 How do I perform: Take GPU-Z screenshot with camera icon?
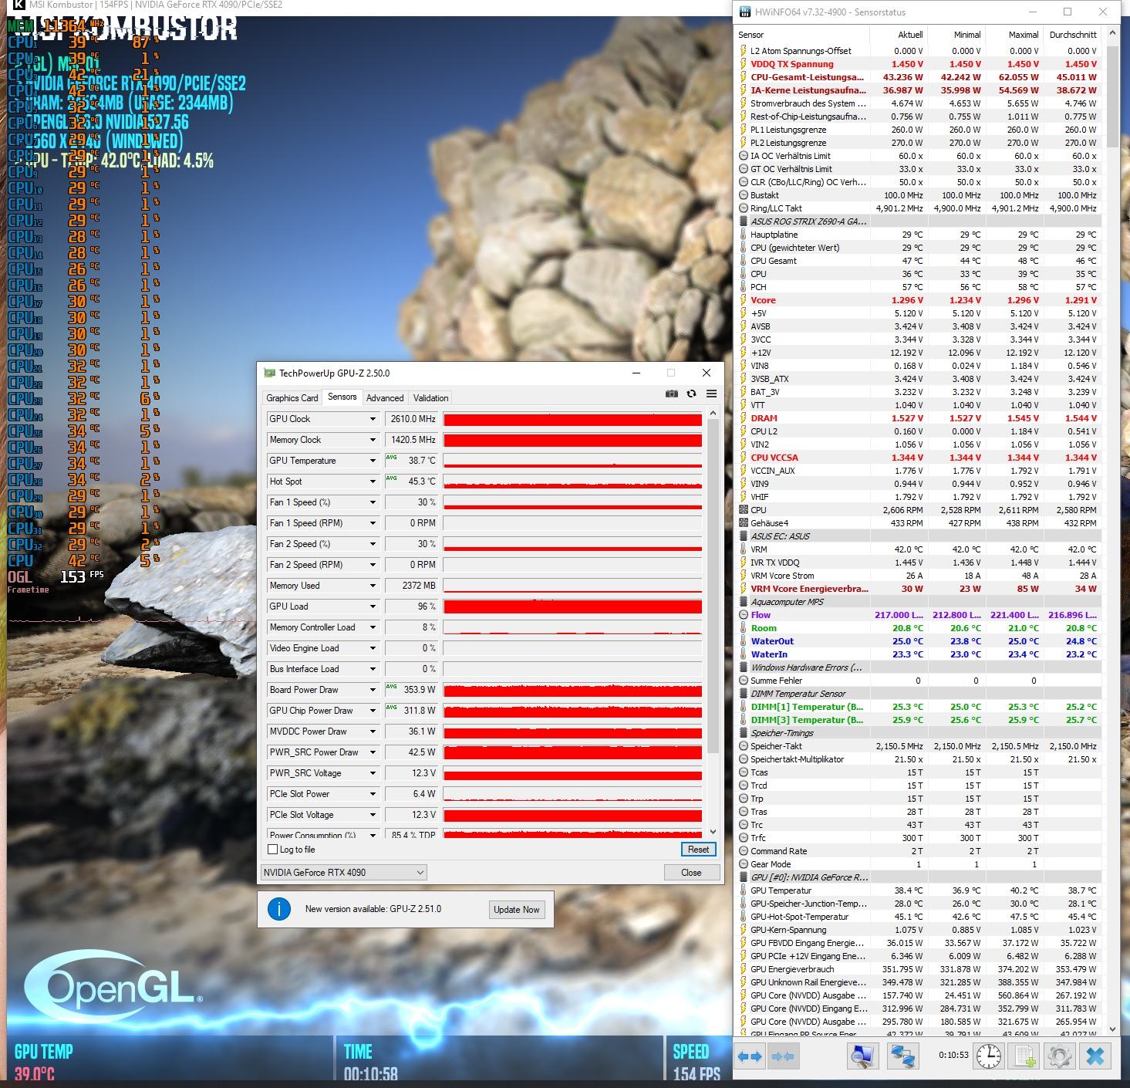point(672,394)
